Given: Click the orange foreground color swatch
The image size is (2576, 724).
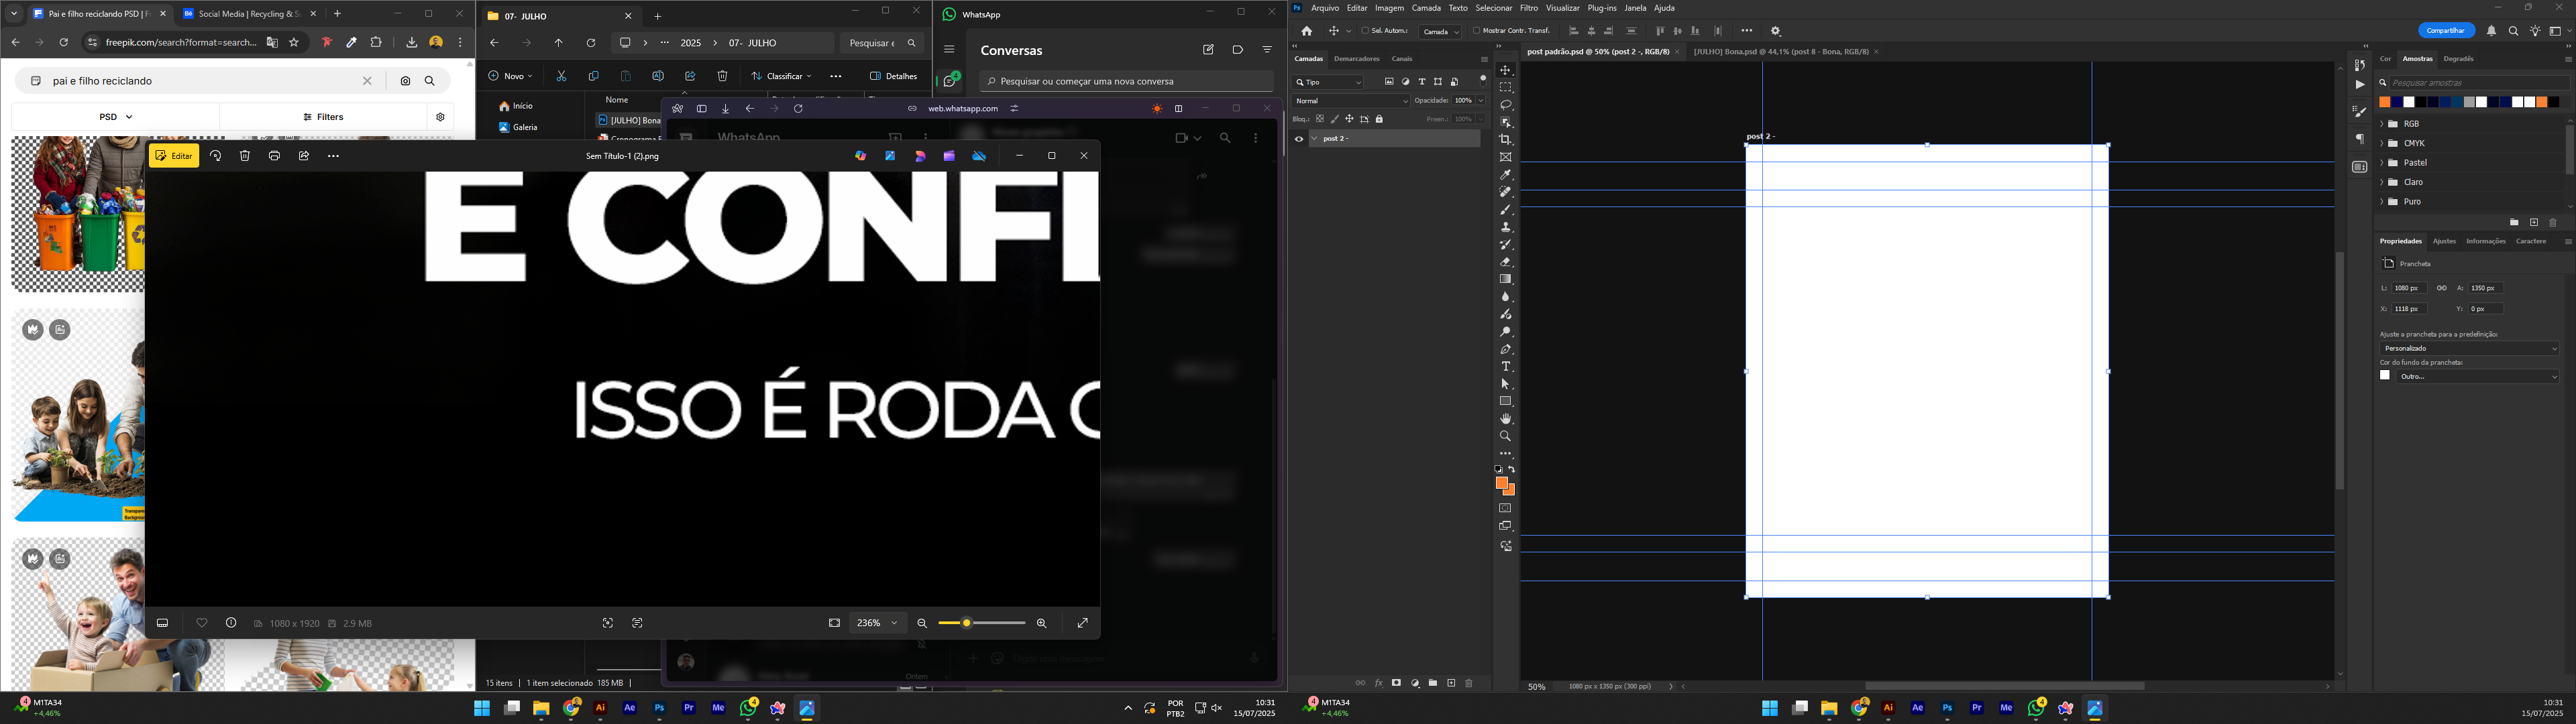Looking at the screenshot, I should tap(1501, 484).
